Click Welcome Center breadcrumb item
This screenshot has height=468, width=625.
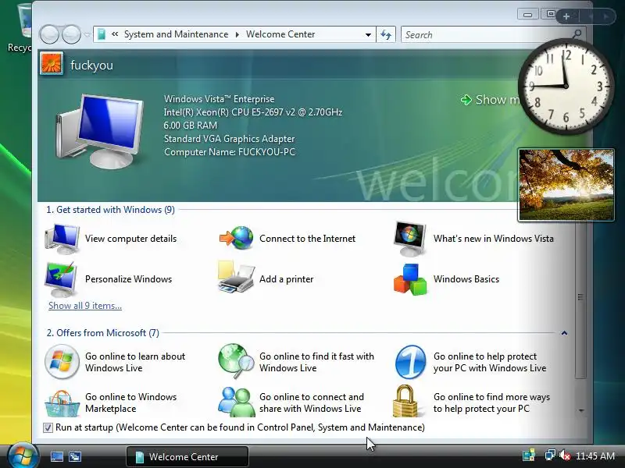point(280,34)
